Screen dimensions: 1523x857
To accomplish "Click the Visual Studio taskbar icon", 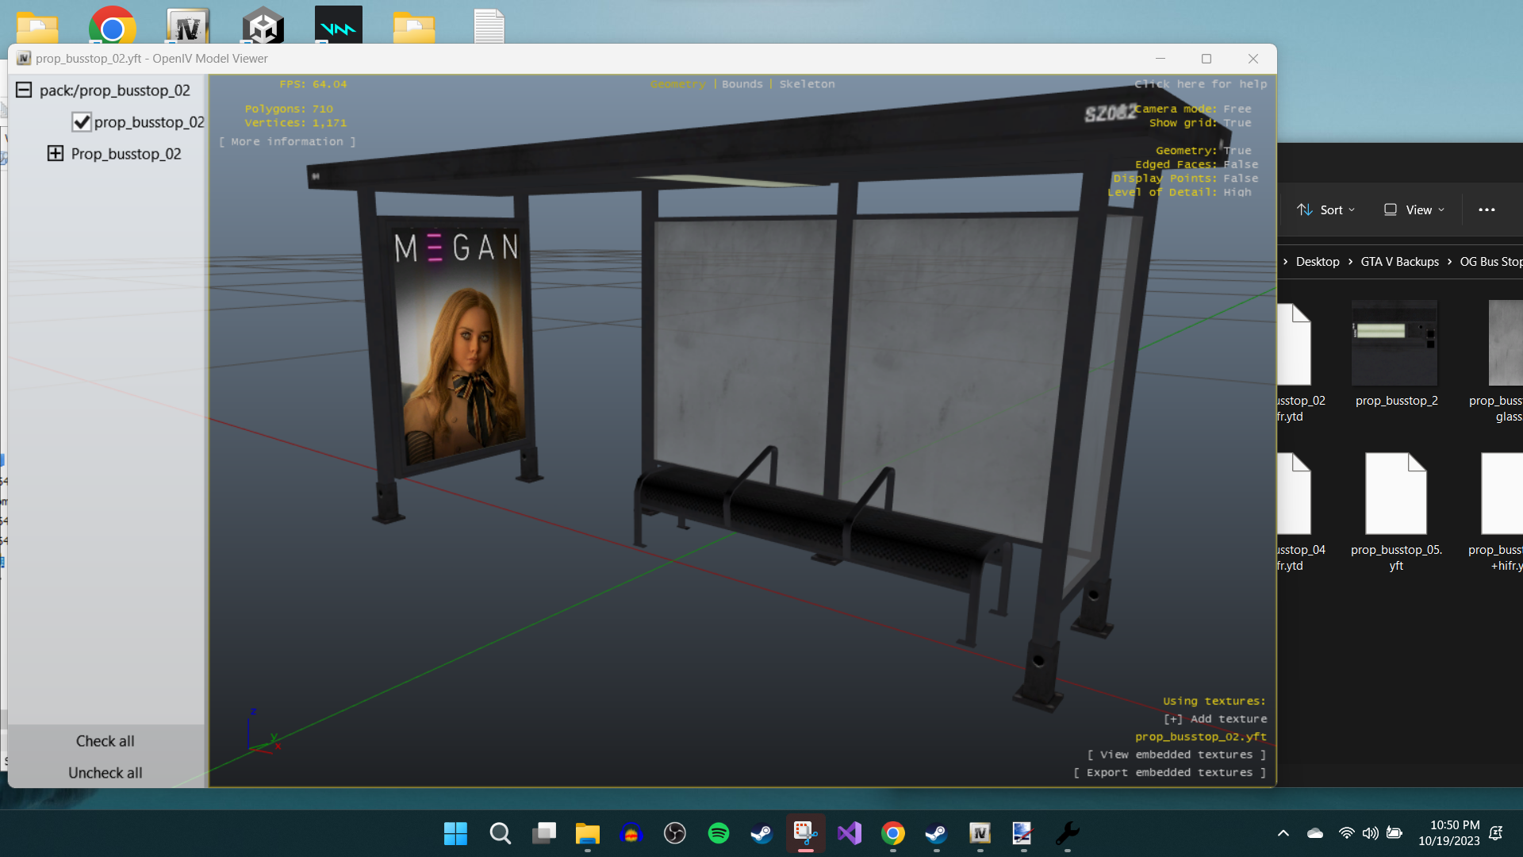I will [849, 833].
